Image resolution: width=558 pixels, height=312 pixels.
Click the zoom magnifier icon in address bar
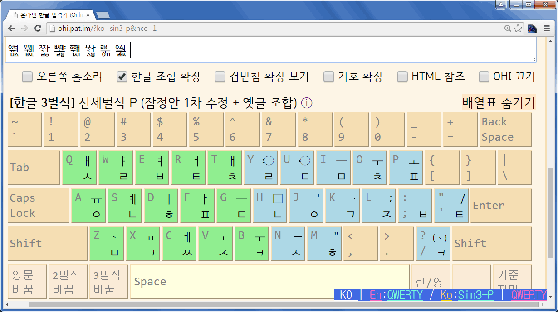pos(508,29)
